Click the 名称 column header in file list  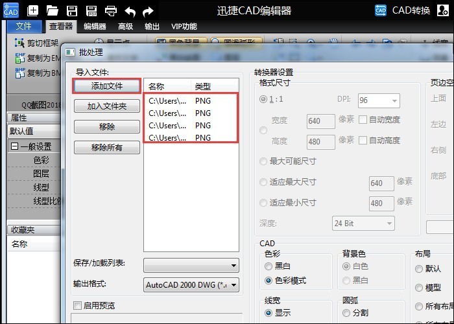[167, 86]
